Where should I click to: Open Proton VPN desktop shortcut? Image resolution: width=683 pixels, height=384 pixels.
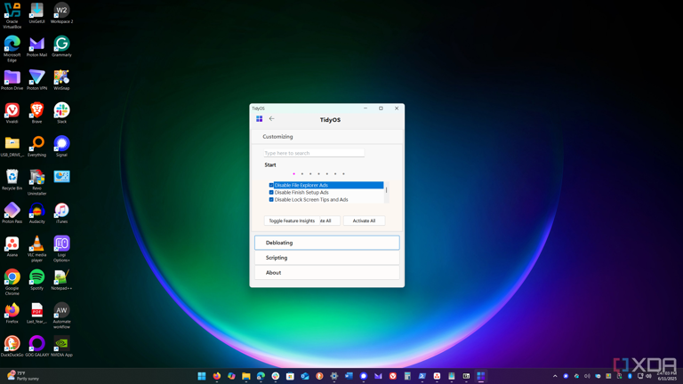pos(36,78)
